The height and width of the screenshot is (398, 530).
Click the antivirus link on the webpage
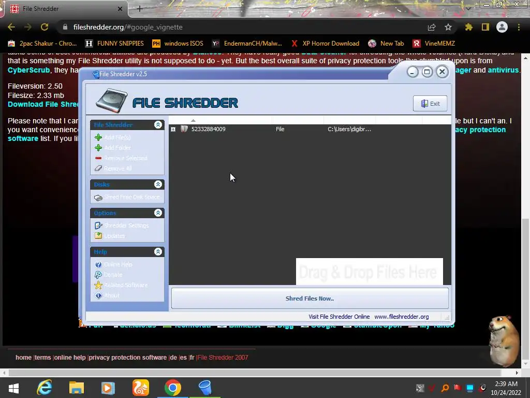[503, 70]
